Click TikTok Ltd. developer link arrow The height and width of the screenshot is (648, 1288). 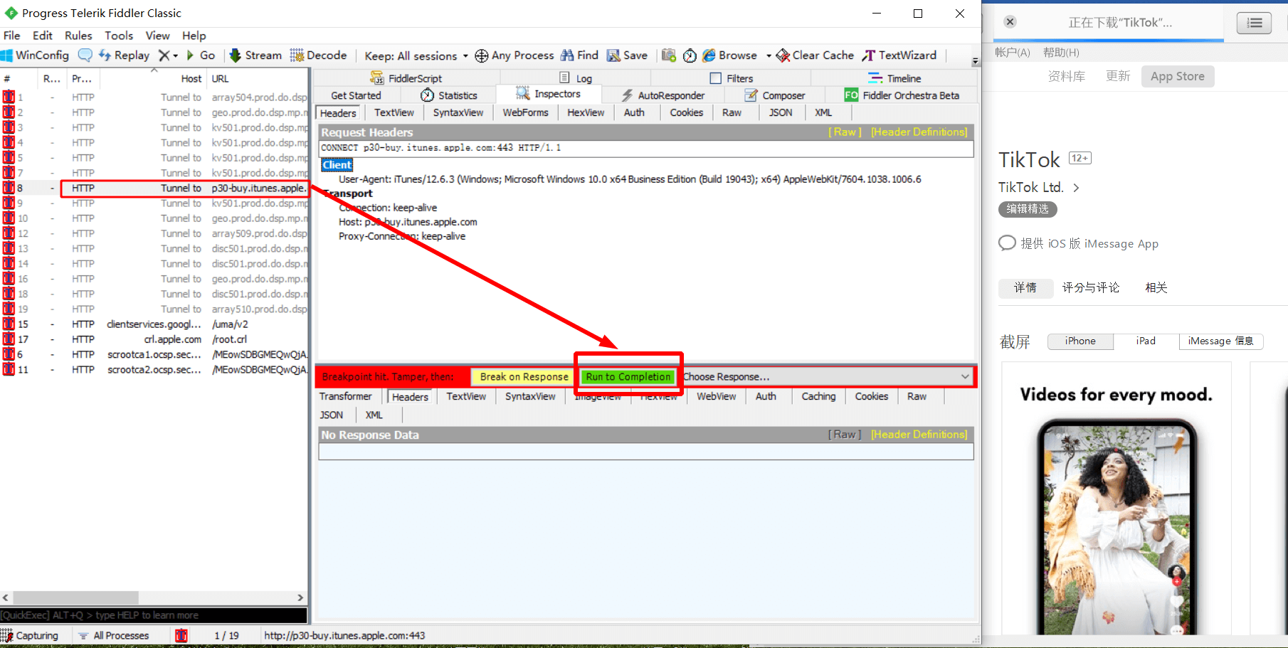(x=1076, y=188)
